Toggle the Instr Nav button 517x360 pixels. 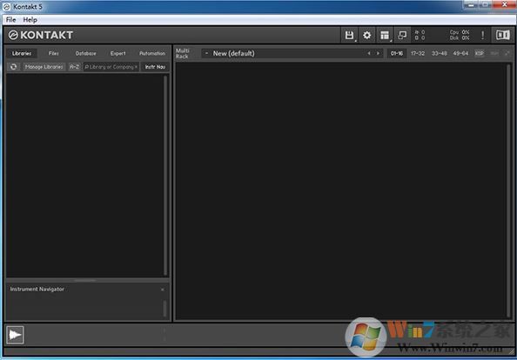[x=155, y=67]
